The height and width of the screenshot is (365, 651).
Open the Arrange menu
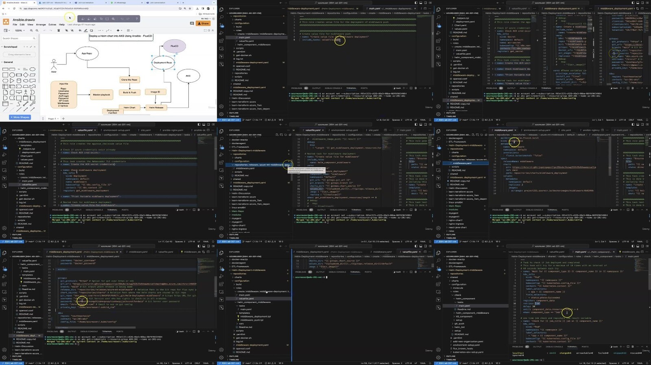pyautogui.click(x=41, y=25)
